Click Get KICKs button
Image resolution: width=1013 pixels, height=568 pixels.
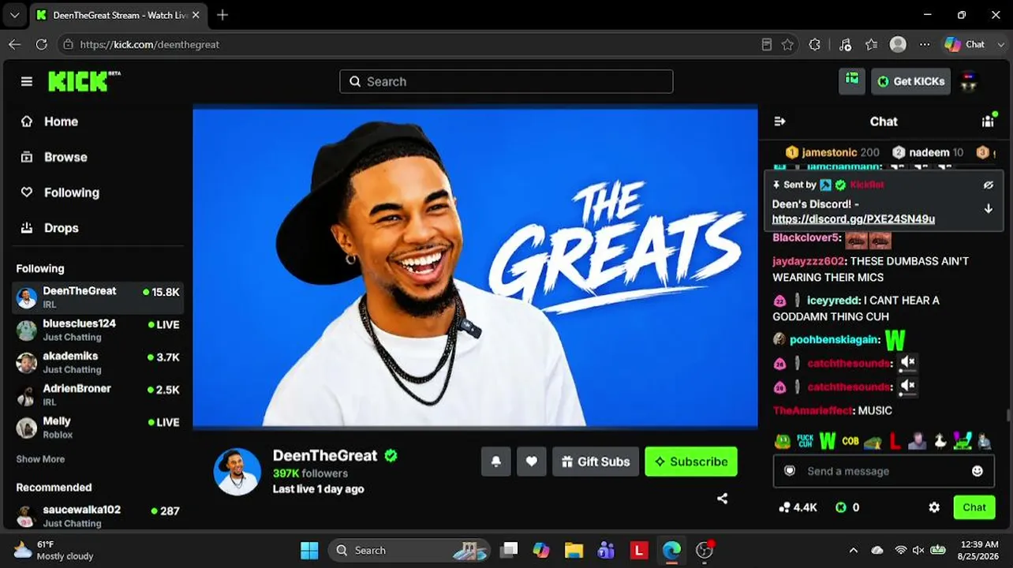pyautogui.click(x=910, y=81)
